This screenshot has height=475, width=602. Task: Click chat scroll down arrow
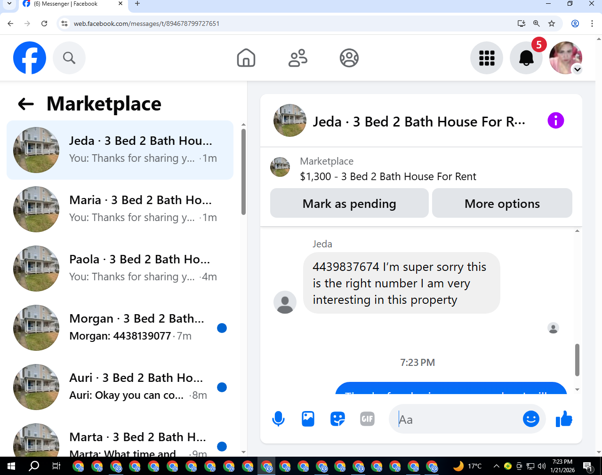(x=577, y=390)
